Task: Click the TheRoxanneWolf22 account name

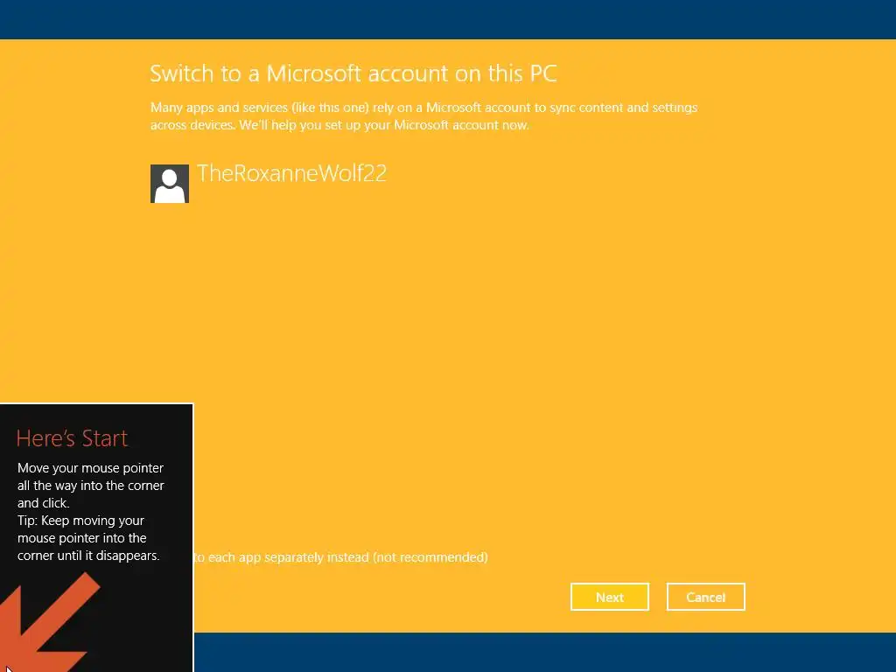Action: pyautogui.click(x=292, y=173)
